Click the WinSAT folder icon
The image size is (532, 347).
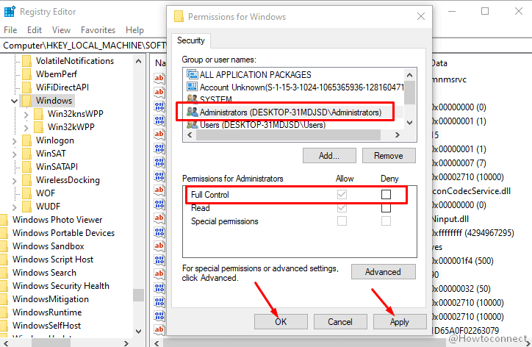26,154
